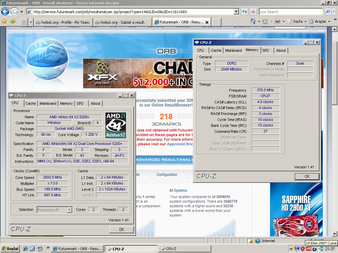Click the Home page house icon
The image size is (338, 253).
(253, 21)
